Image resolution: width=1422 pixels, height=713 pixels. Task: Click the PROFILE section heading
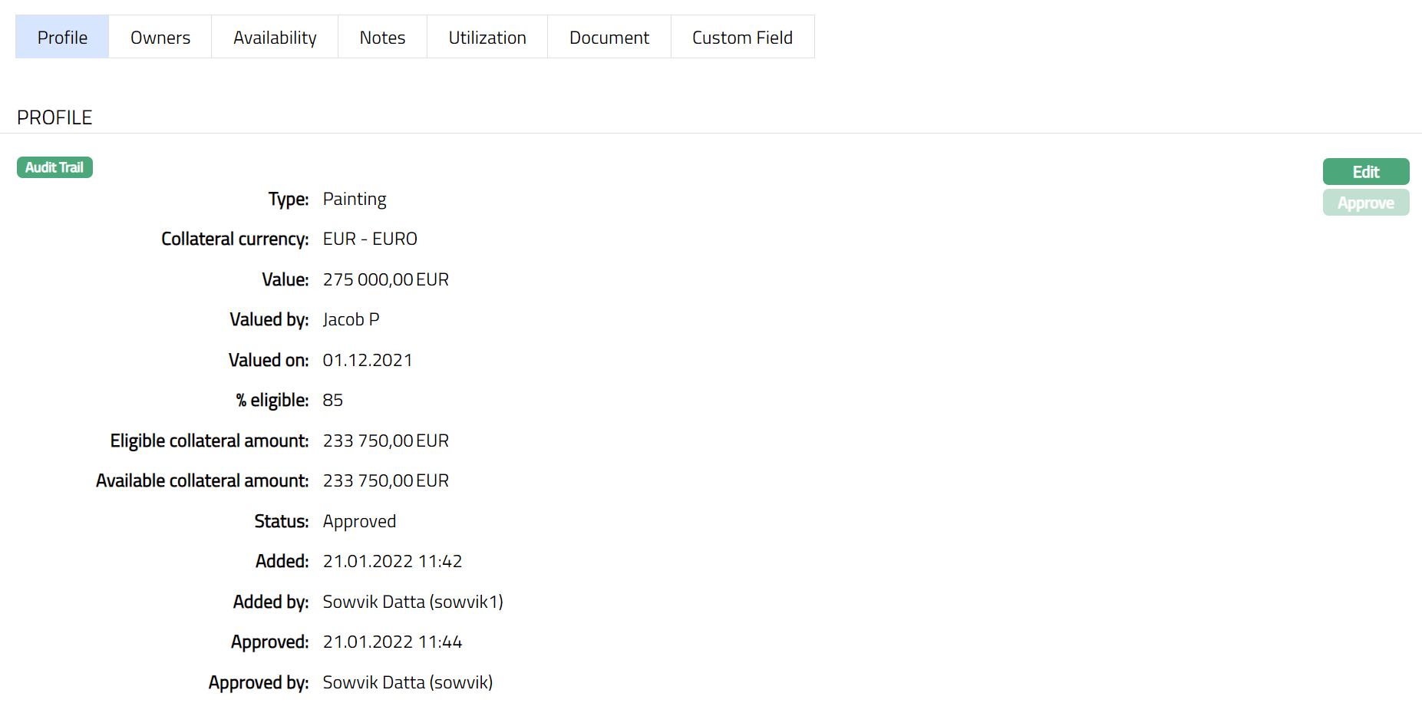point(54,117)
